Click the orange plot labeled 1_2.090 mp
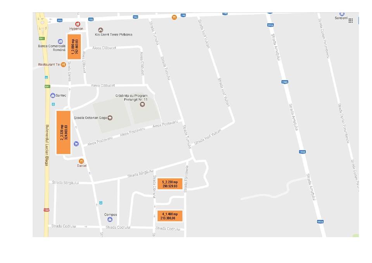This screenshot has height=263, width=372. coord(74,47)
